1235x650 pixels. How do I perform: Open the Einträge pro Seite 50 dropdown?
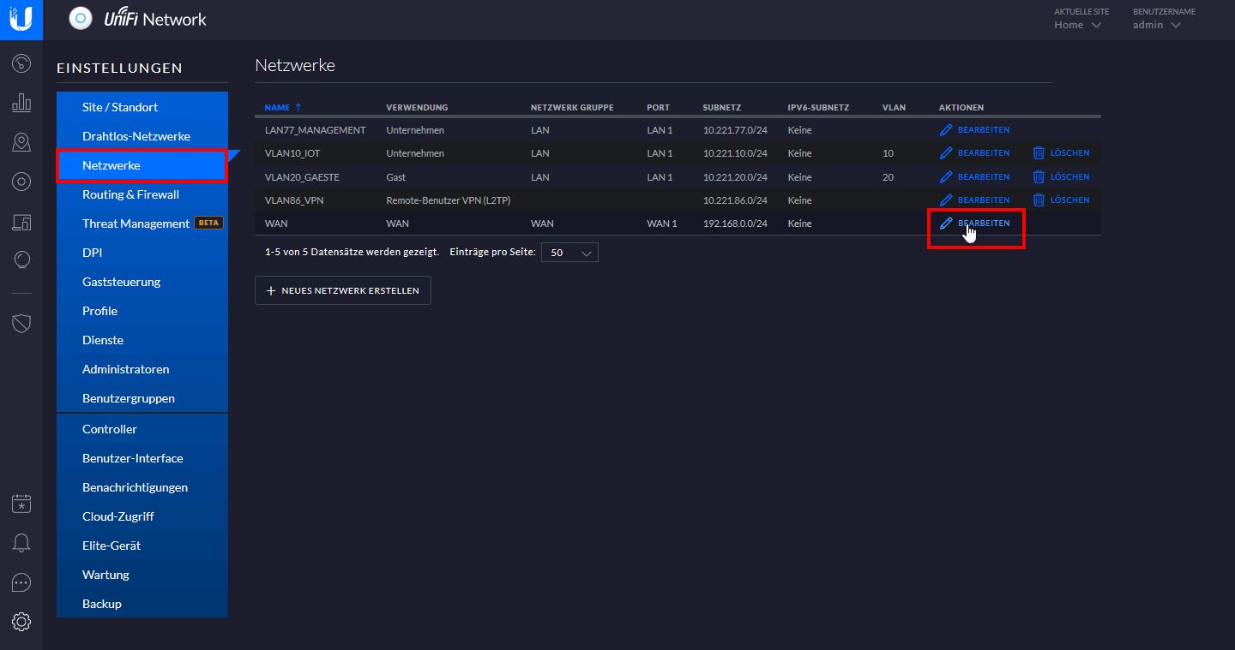point(569,253)
